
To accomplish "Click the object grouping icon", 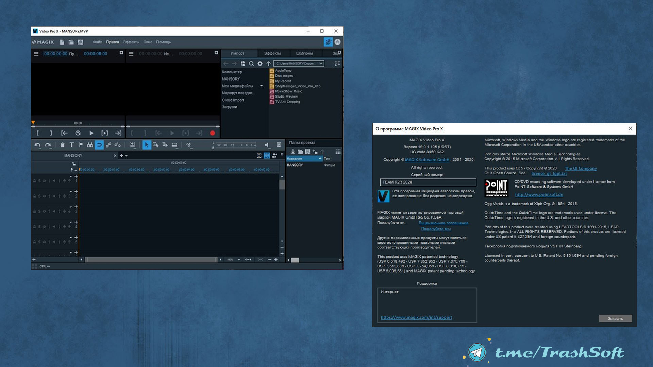I will click(90, 145).
